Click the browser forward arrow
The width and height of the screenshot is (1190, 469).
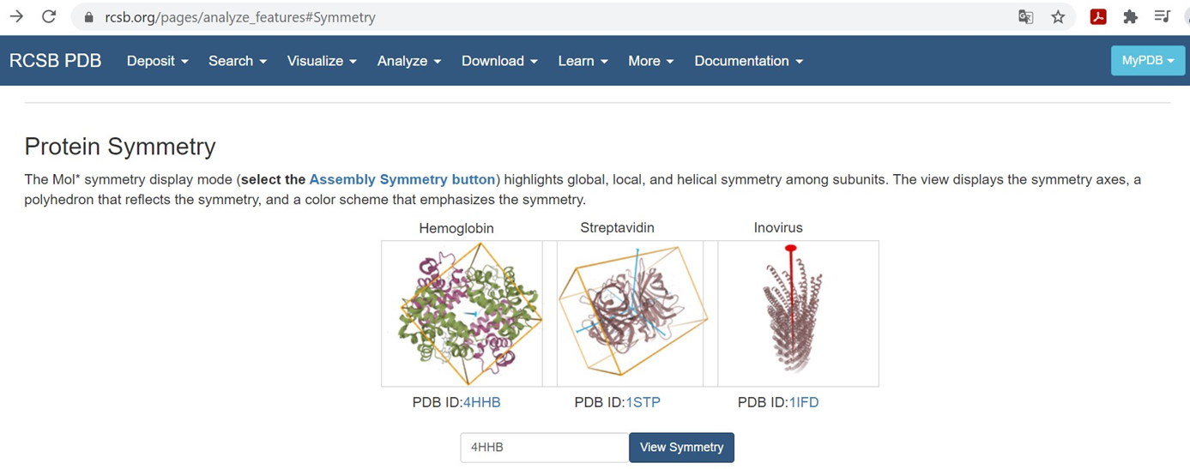pos(16,17)
